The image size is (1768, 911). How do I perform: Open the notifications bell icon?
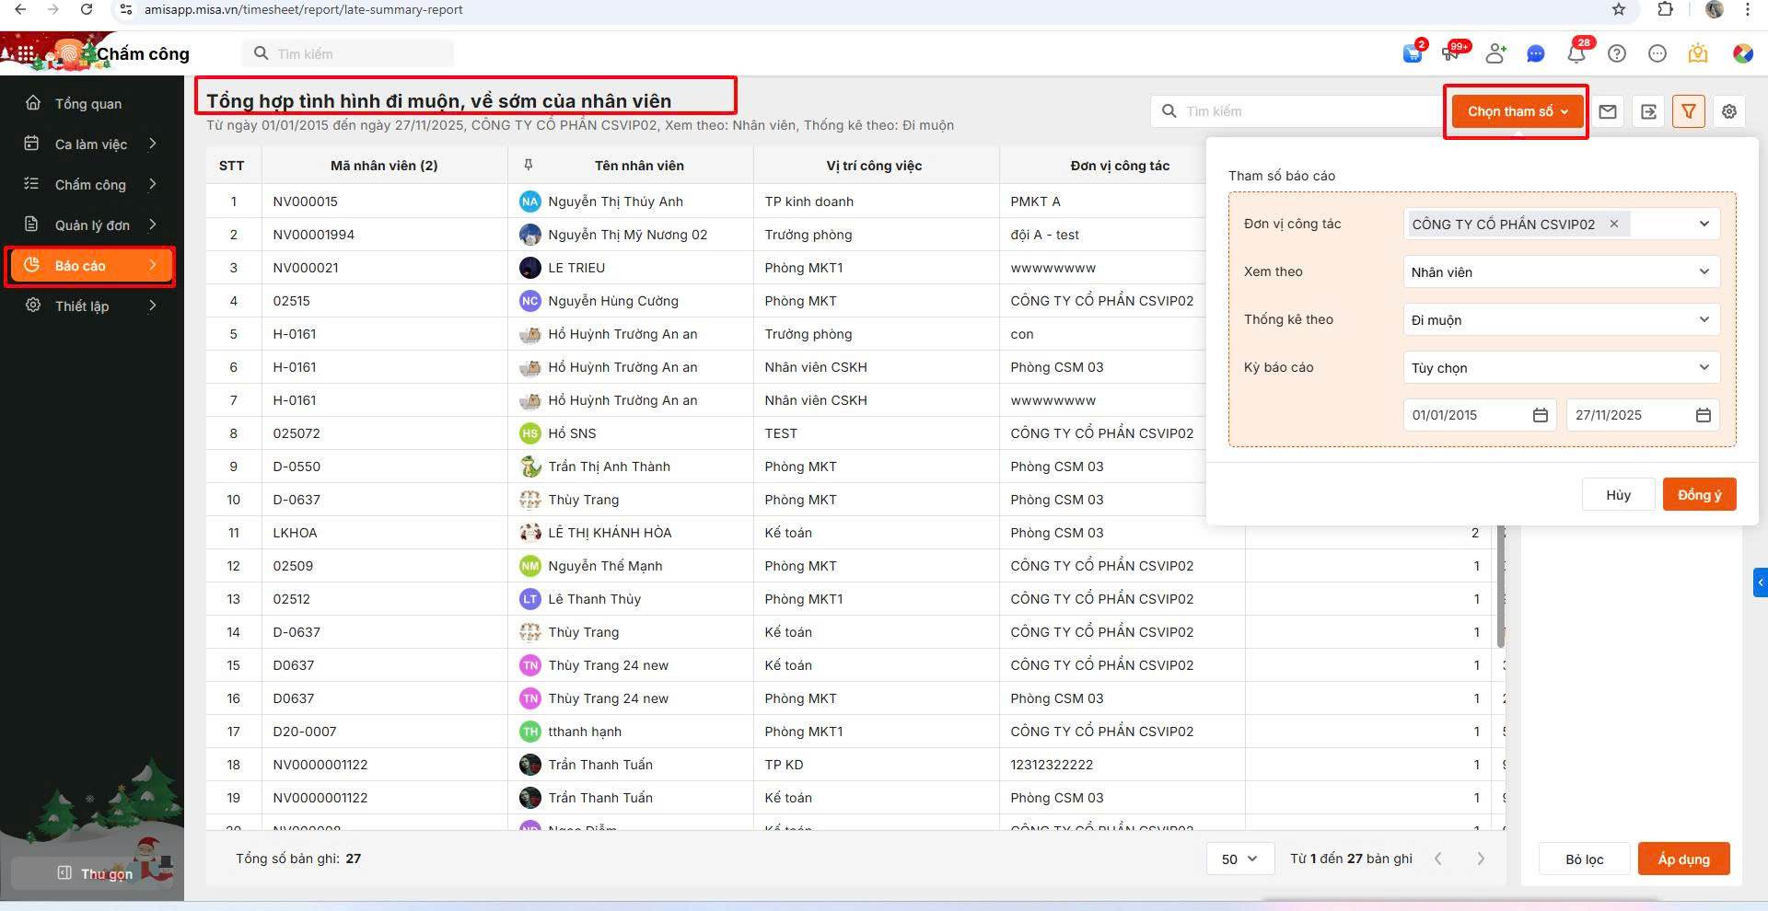click(x=1576, y=54)
